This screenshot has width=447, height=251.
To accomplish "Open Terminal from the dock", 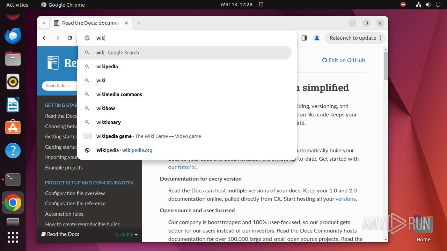I will (13, 179).
